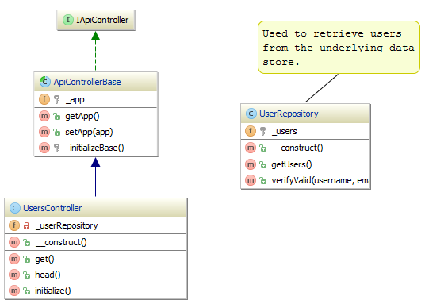Click the method icon beside setApp(app)
The image size is (425, 304).
click(x=44, y=132)
